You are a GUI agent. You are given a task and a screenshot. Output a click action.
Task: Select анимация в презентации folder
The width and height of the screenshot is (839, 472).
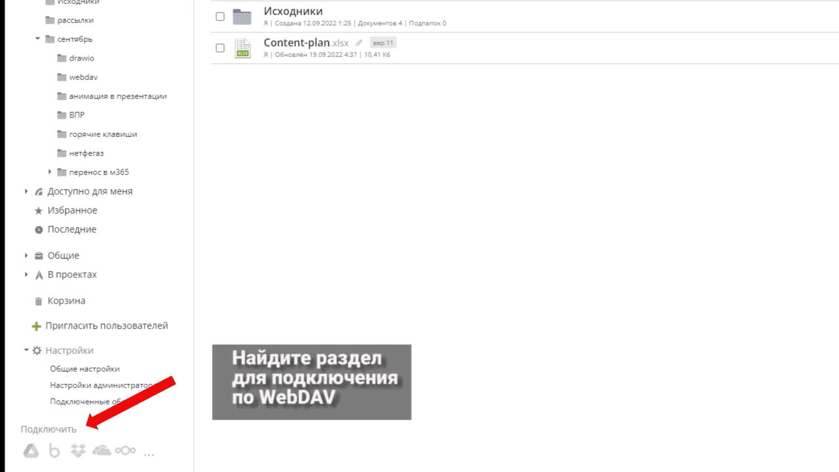pos(118,96)
